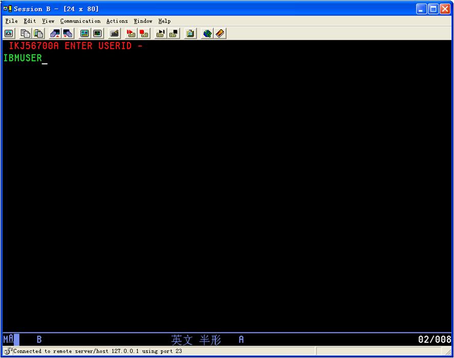Click the 02/008 cursor position indicator
454x358 pixels.
(x=435, y=339)
